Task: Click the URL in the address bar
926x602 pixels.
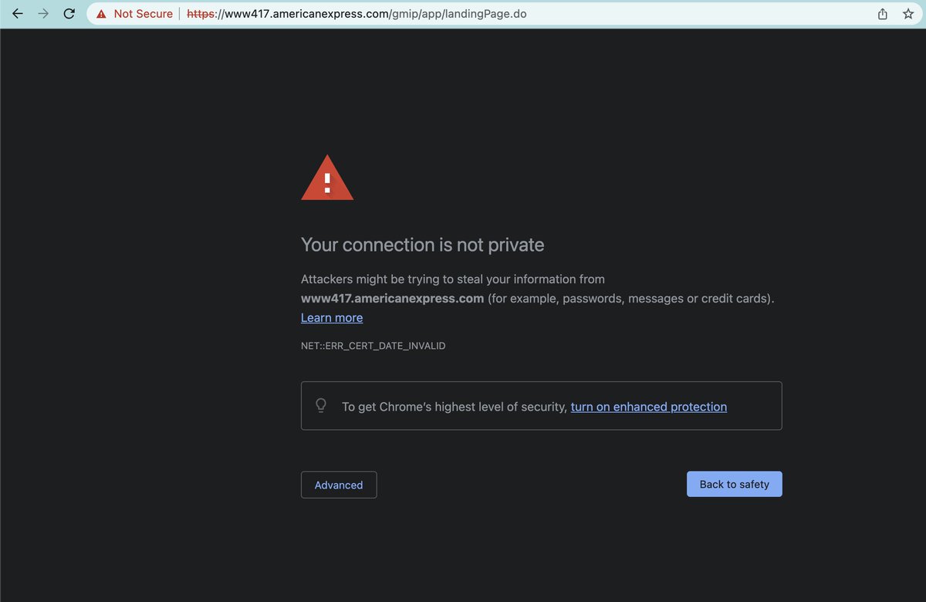Action: click(357, 14)
